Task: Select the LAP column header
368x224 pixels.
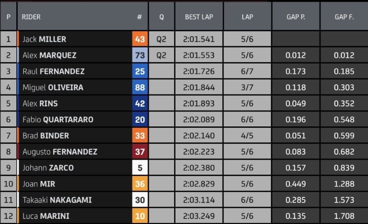Action: (247, 17)
